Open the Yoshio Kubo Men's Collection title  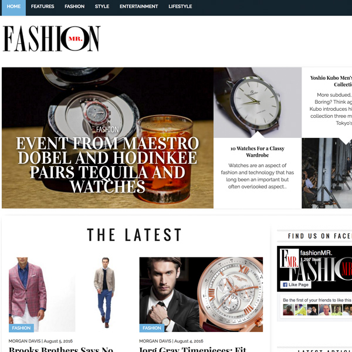(x=331, y=81)
